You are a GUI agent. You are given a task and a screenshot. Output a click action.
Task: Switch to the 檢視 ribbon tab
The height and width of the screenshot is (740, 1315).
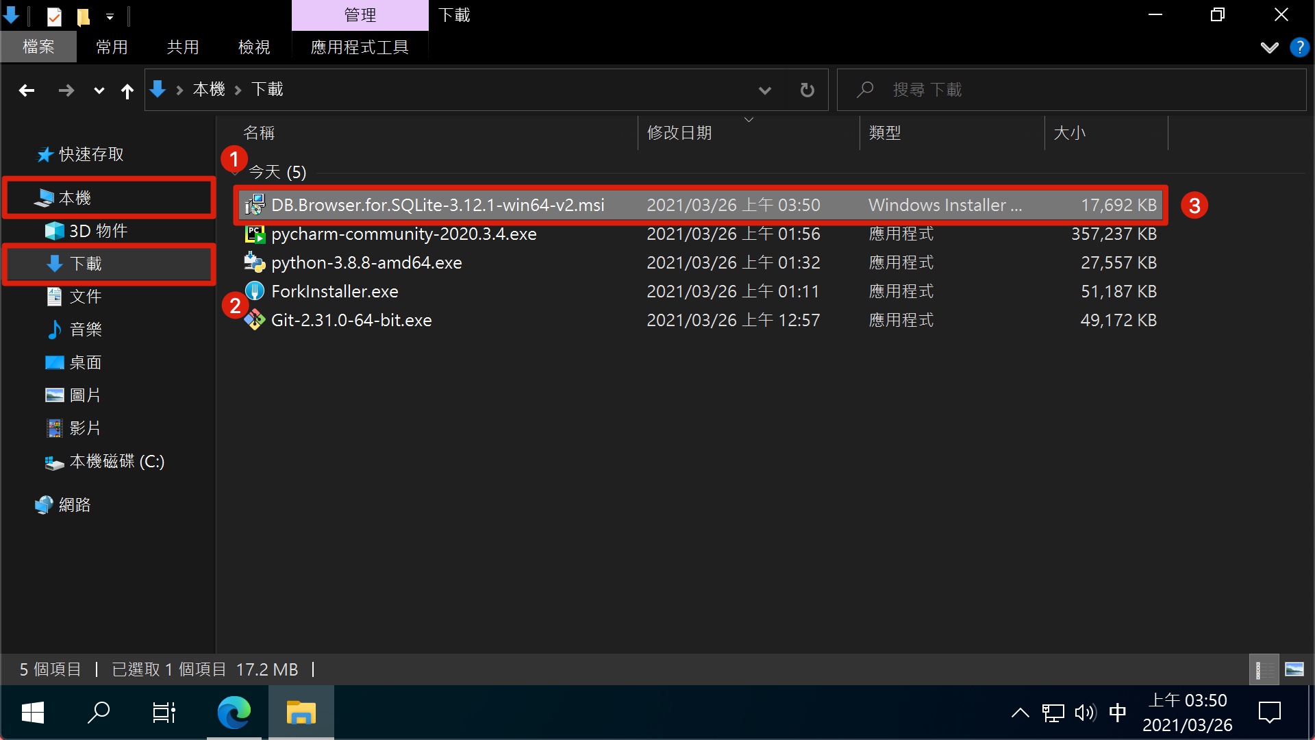coord(254,47)
